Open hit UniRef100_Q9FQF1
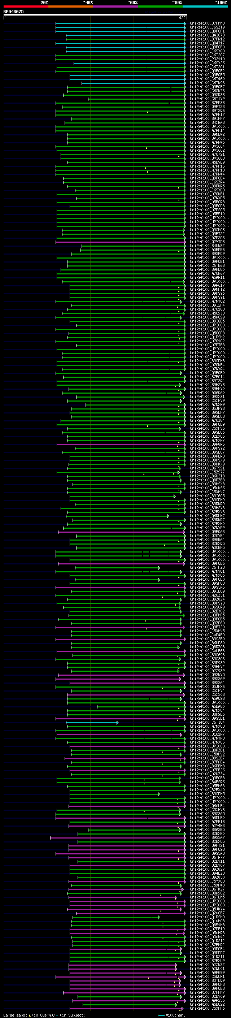 pos(207,31)
